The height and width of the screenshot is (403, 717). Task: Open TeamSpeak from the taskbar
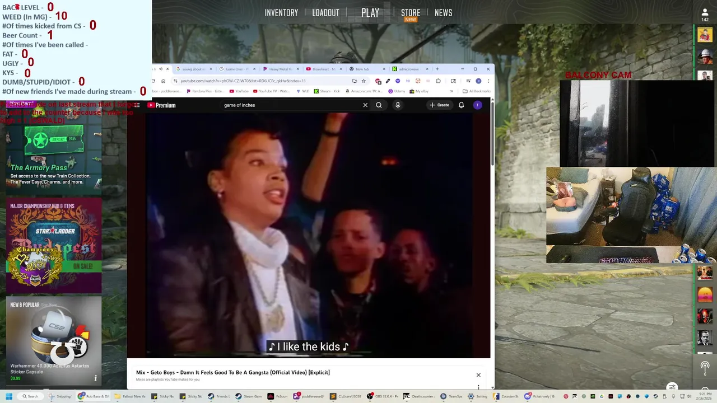(x=451, y=396)
